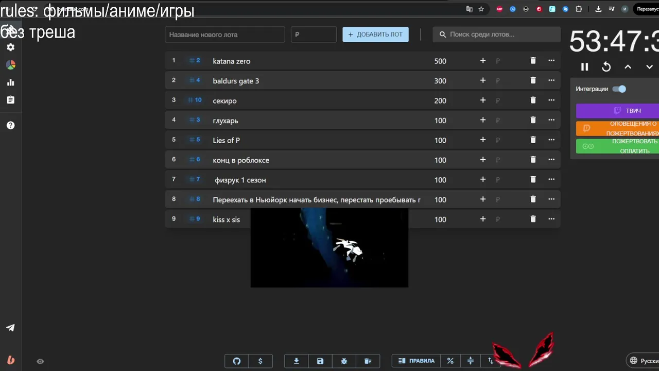Open the ПРАВИЛА rules button
Image resolution: width=659 pixels, height=371 pixels.
(x=416, y=361)
